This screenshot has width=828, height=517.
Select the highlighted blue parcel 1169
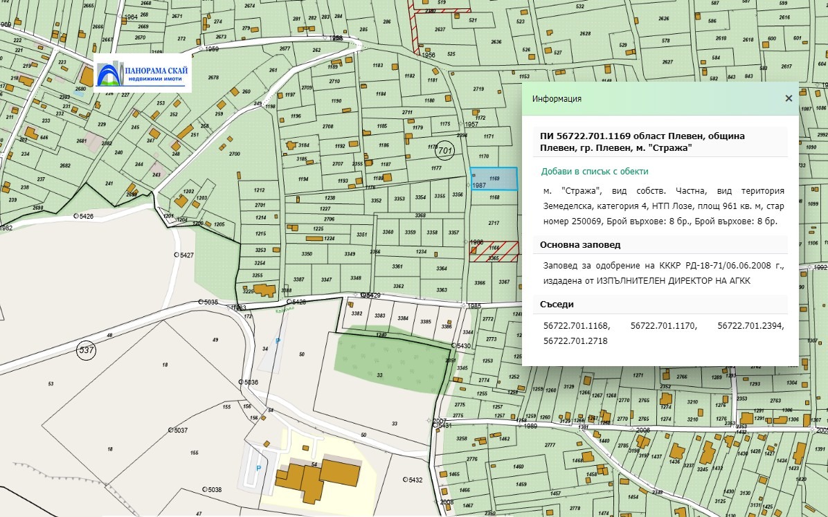coord(494,179)
